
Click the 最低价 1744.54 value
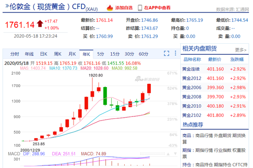pyautogui.click(x=240, y=20)
